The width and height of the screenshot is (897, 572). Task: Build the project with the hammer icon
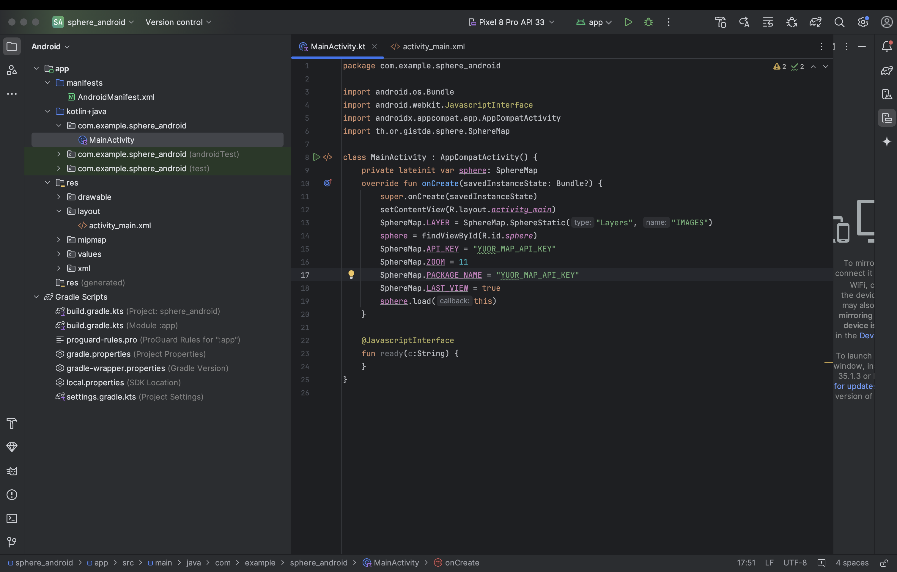(720, 22)
